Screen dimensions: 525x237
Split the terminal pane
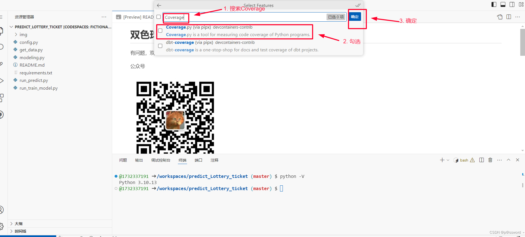(482, 160)
